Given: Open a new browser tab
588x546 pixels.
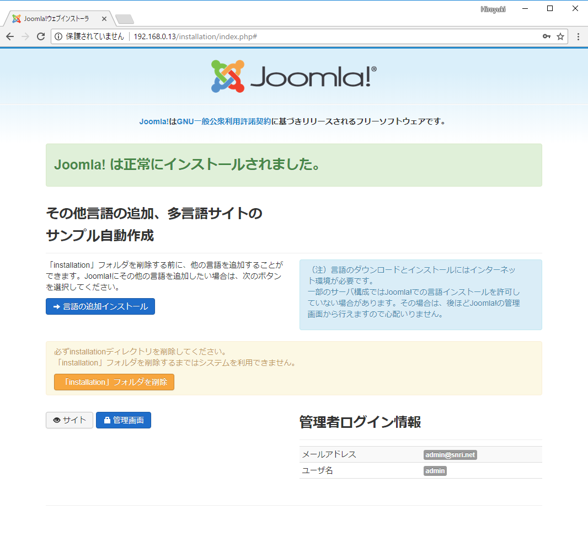Looking at the screenshot, I should [125, 19].
